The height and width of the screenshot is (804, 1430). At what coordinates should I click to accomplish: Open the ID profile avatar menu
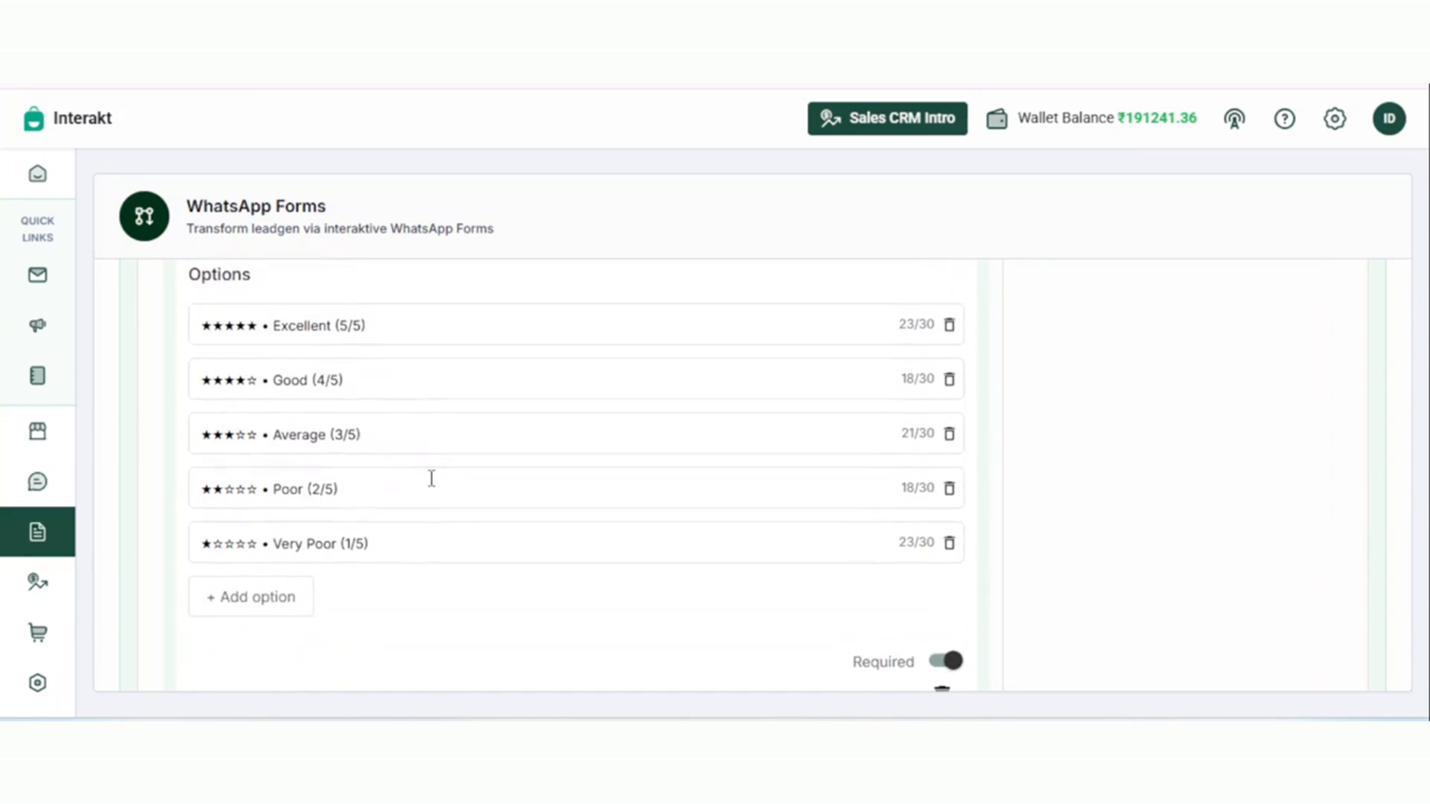pyautogui.click(x=1389, y=118)
